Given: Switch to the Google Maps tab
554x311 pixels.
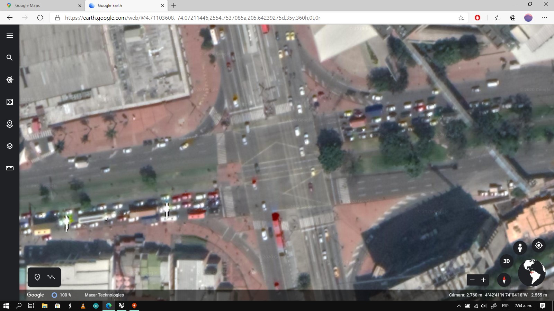Looking at the screenshot, I should 42,6.
